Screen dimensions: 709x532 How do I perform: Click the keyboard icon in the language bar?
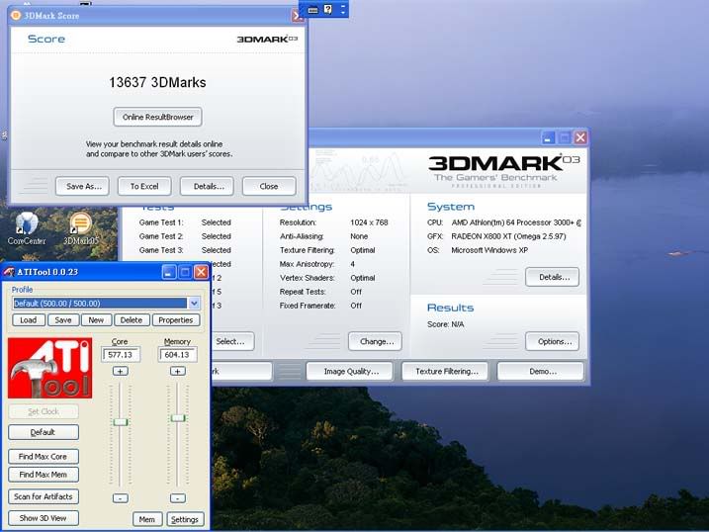coord(312,10)
